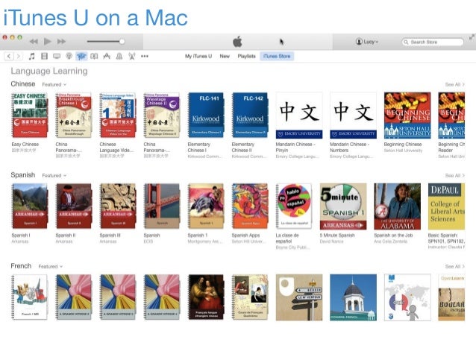
Task: Select the iTunes Store tab
Action: (x=277, y=56)
